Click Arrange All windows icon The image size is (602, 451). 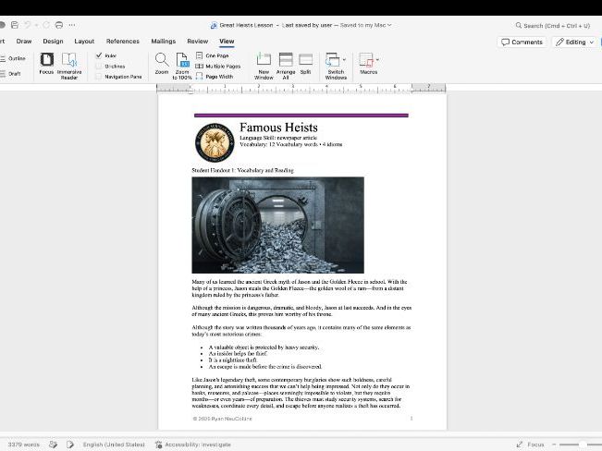(x=286, y=66)
